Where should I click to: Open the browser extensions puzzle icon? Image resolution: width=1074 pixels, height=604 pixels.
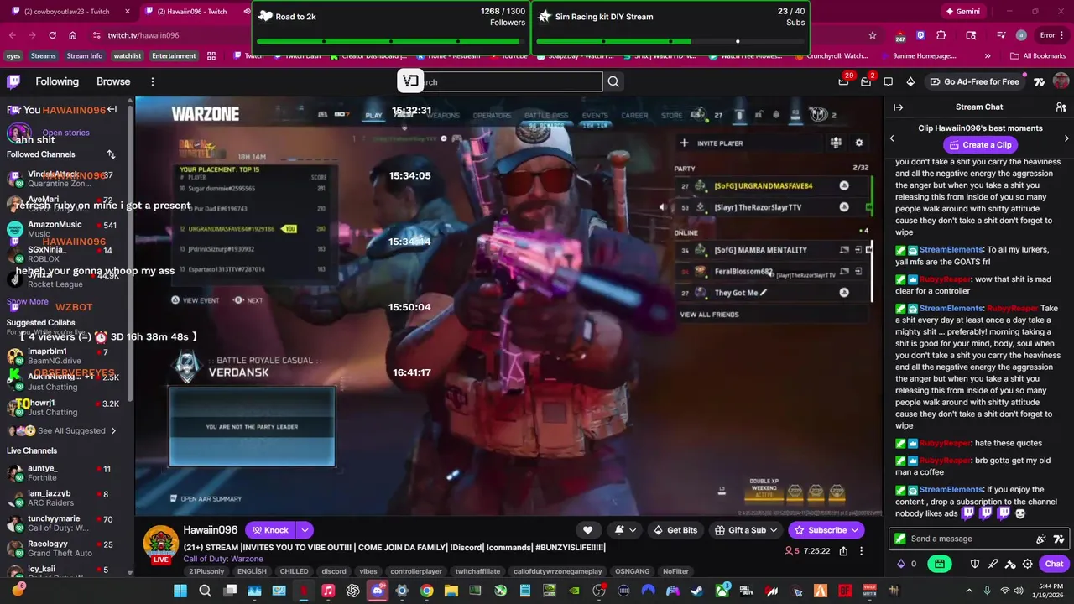(x=941, y=35)
